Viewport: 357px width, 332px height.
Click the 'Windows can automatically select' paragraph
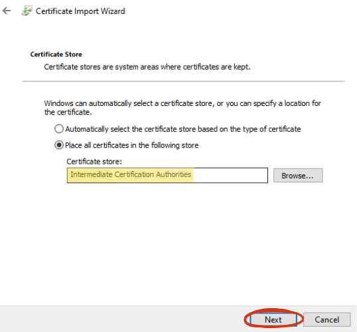click(182, 108)
